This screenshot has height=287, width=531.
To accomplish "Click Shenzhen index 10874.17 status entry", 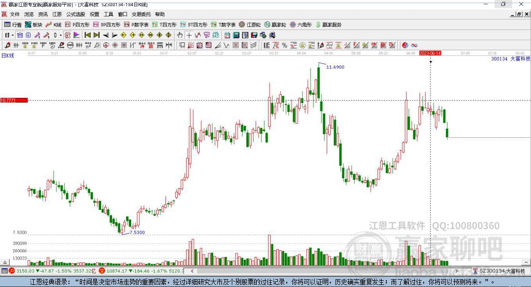I will [141, 271].
